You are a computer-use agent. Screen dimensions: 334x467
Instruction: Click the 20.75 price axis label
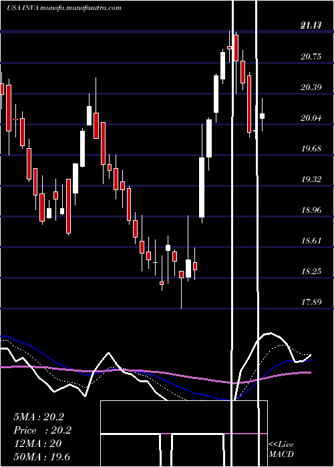coord(311,57)
